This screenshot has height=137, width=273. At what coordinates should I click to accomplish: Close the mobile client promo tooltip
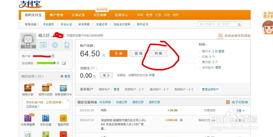[68, 100]
